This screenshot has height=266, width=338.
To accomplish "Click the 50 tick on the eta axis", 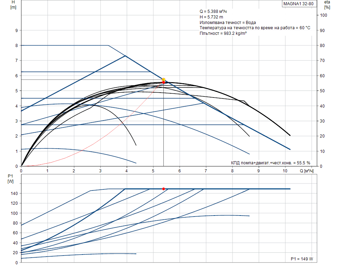I will tap(323, 91).
